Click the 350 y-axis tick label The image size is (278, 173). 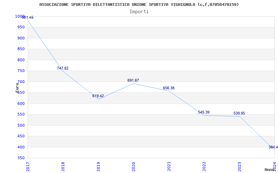click(21, 158)
